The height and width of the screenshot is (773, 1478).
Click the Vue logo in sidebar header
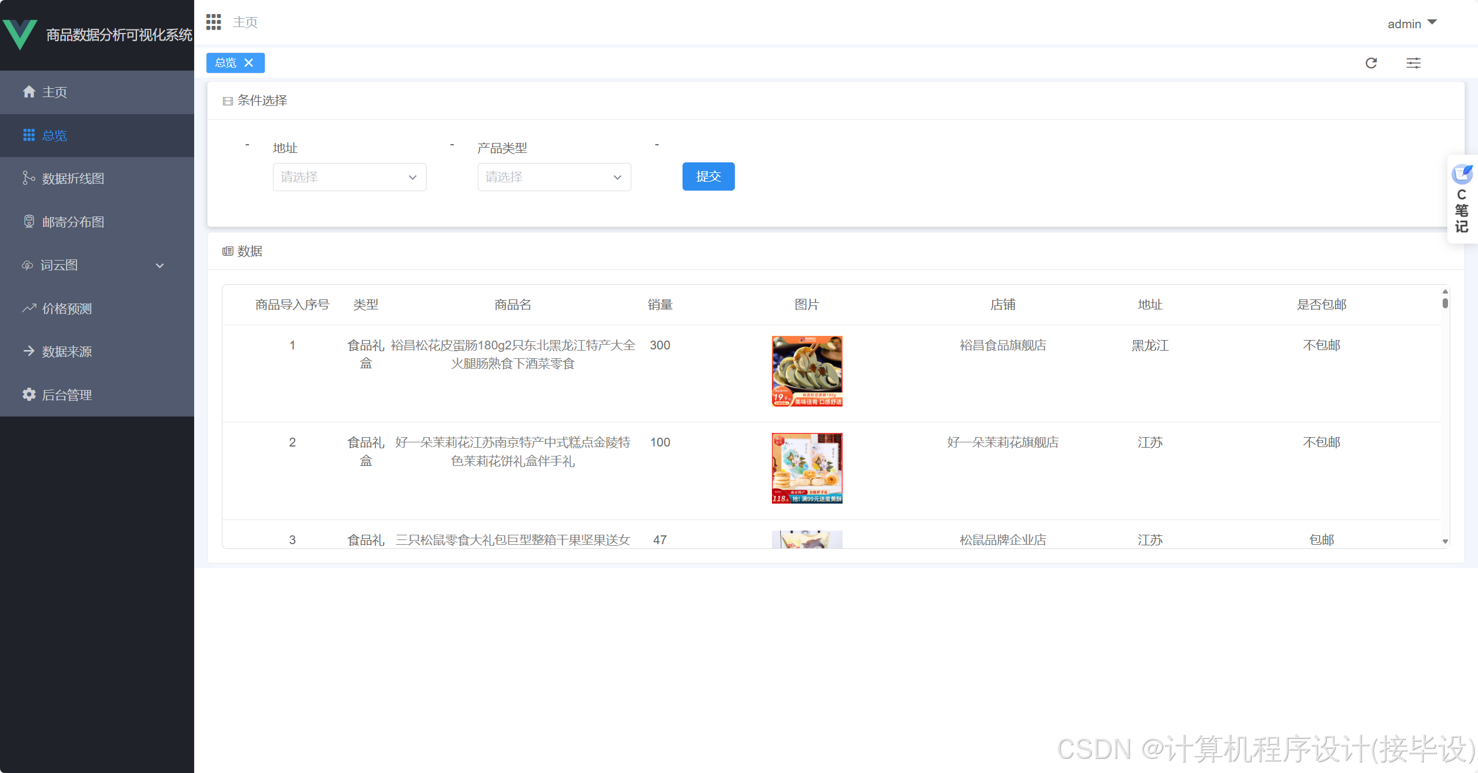[20, 34]
